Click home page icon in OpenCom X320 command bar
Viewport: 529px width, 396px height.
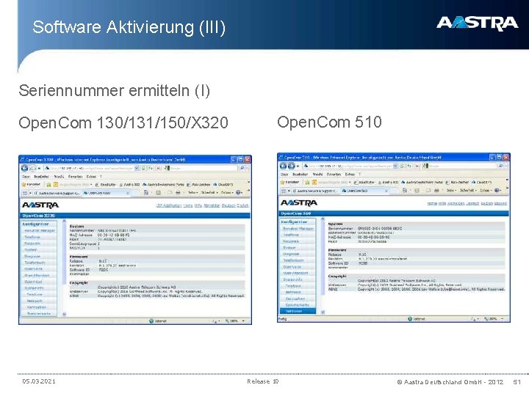tap(145, 193)
